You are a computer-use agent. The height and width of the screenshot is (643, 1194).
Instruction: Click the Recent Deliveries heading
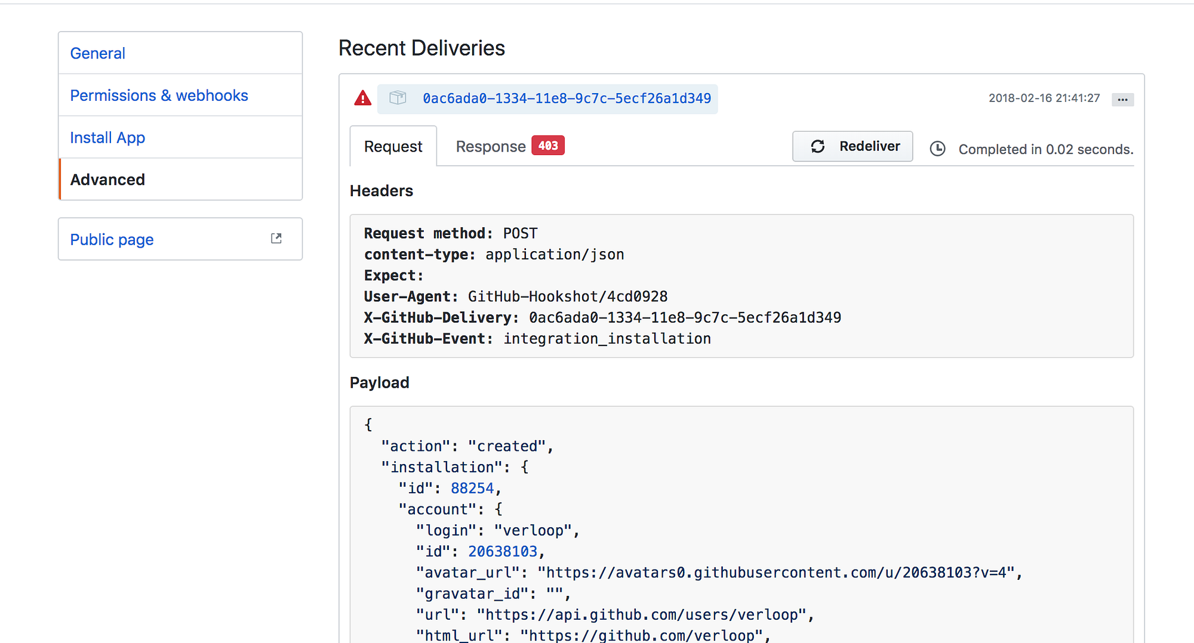421,48
